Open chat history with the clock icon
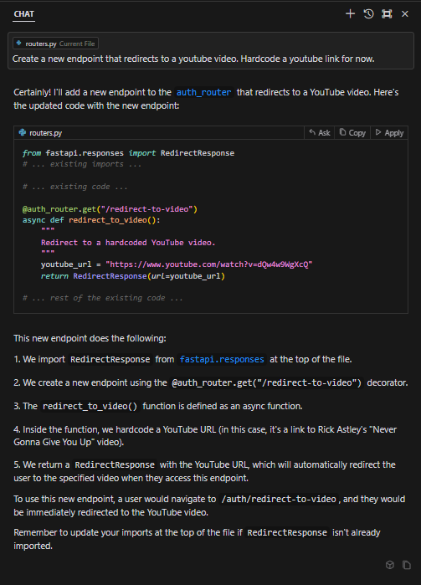421x585 pixels. point(368,14)
